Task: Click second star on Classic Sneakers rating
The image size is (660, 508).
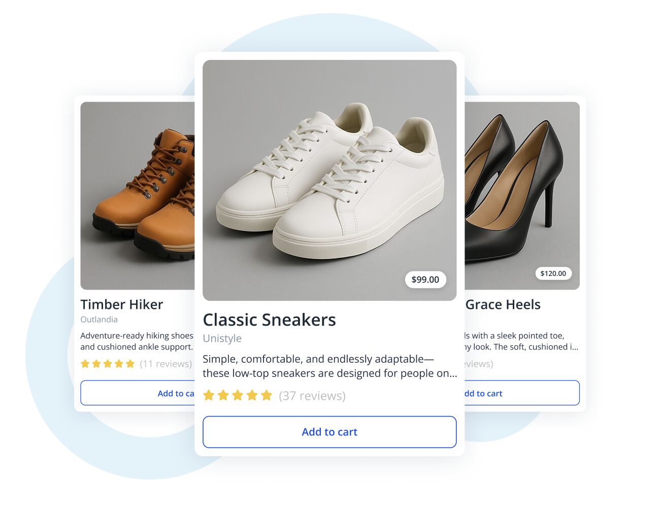Action: tap(223, 395)
